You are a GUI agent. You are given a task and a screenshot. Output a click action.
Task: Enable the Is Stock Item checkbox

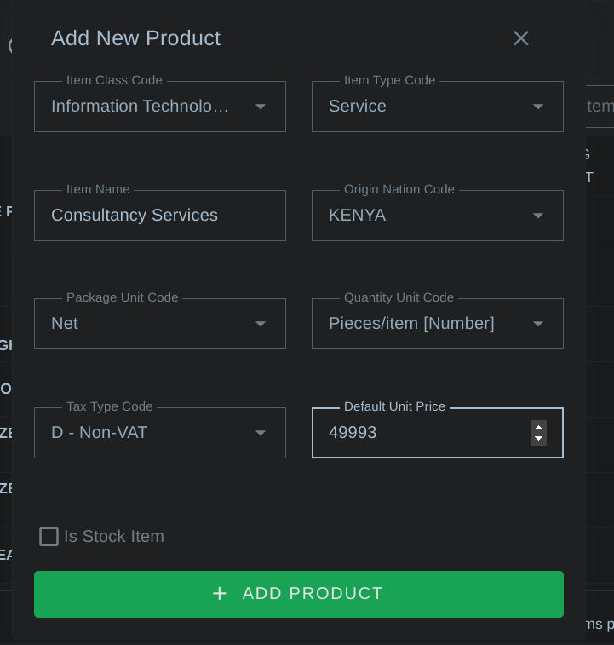[49, 537]
